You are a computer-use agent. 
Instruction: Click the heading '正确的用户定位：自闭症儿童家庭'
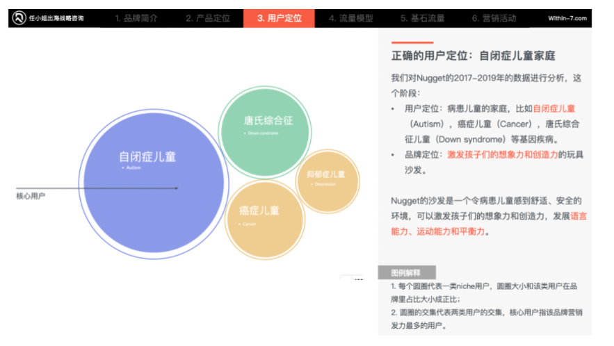473,56
